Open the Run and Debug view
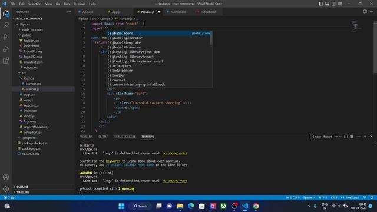This screenshot has width=377, height=212. (x=6, y=48)
